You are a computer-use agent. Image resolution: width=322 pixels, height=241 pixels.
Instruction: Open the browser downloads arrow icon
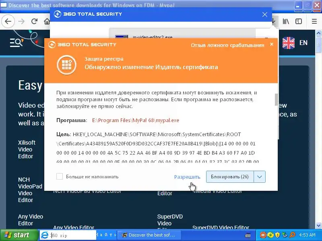tap(274, 21)
